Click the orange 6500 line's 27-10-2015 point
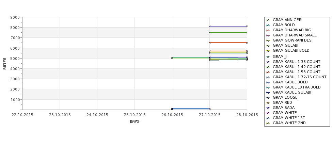 [210, 43]
